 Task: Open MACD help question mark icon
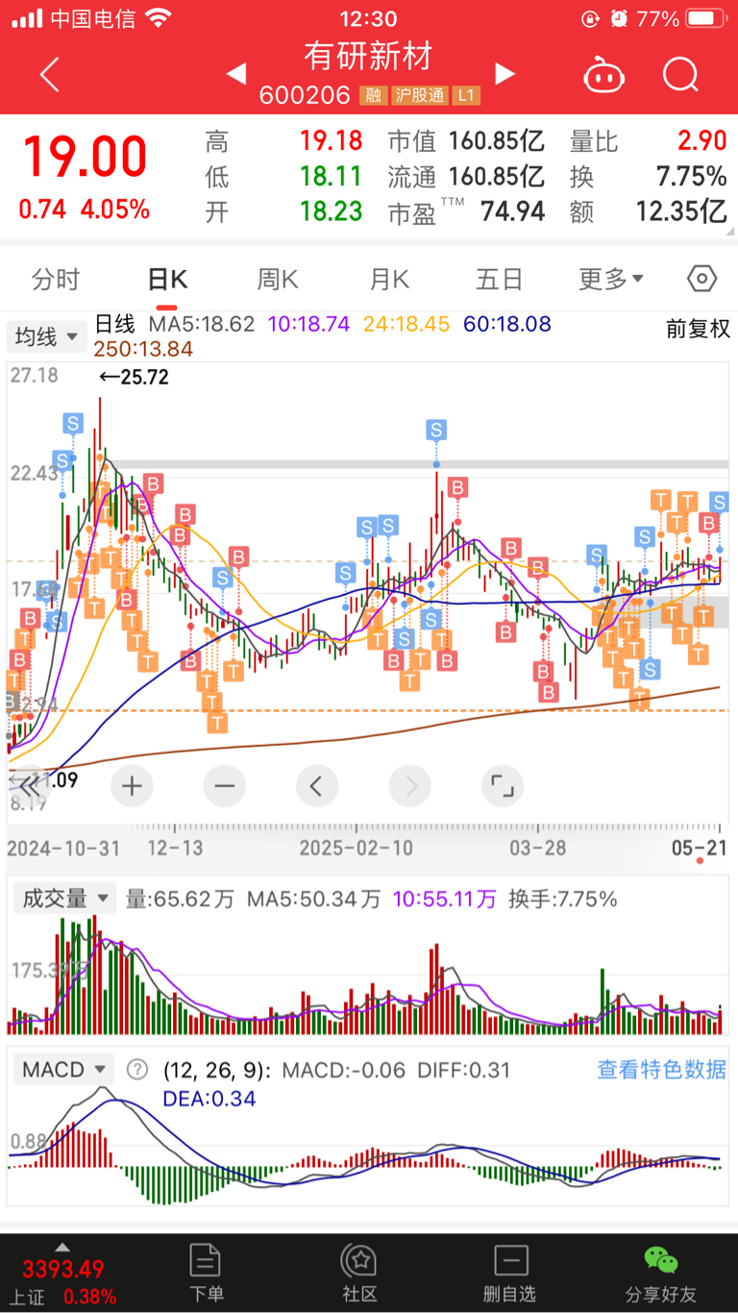pos(138,1070)
